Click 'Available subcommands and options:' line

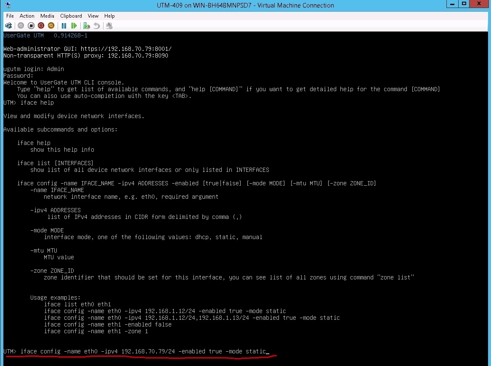click(61, 129)
